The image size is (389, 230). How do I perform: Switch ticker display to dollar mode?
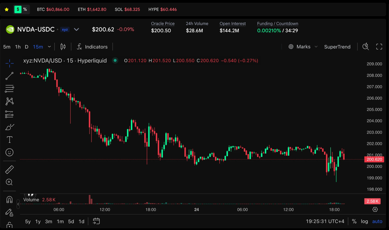pos(18,9)
